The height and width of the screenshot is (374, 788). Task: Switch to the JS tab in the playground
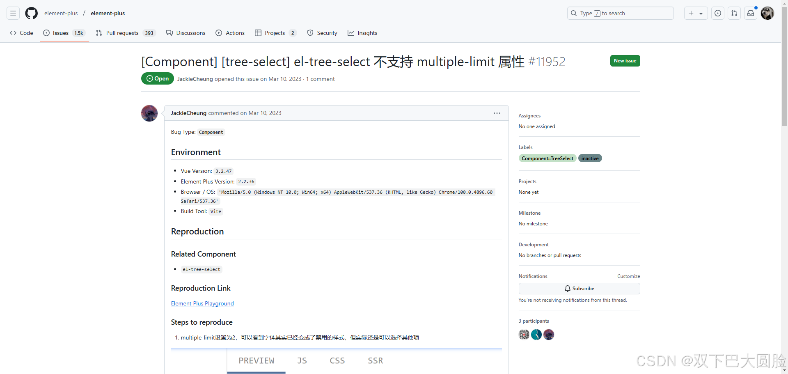coord(302,360)
